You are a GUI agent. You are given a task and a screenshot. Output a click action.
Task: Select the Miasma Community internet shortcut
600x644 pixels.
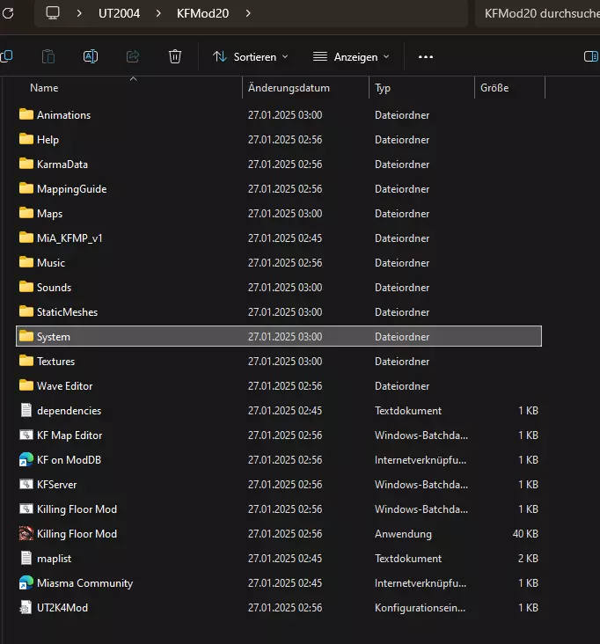tap(84, 583)
